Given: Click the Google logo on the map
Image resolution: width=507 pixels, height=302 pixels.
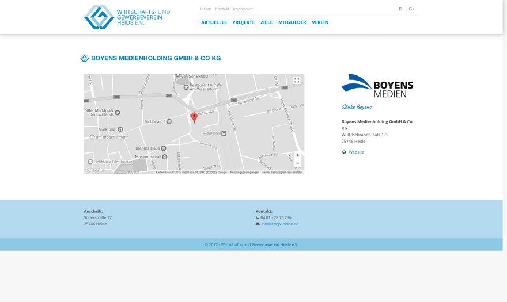Looking at the screenshot, I should pos(96,170).
